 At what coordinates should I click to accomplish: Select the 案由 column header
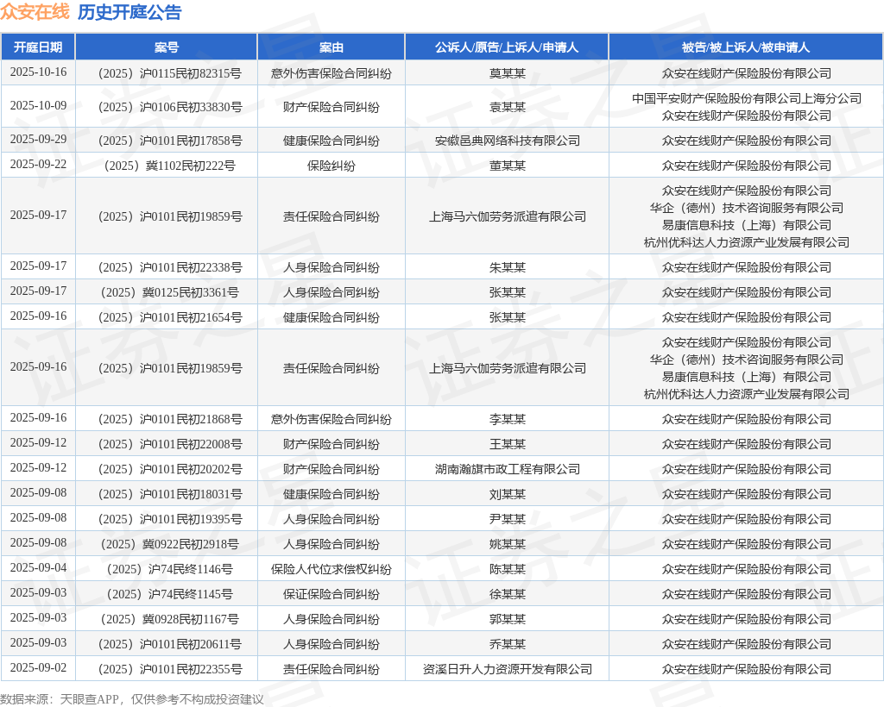pyautogui.click(x=331, y=47)
